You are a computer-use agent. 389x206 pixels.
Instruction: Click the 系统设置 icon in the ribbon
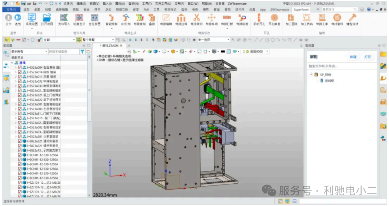[x=32, y=18]
